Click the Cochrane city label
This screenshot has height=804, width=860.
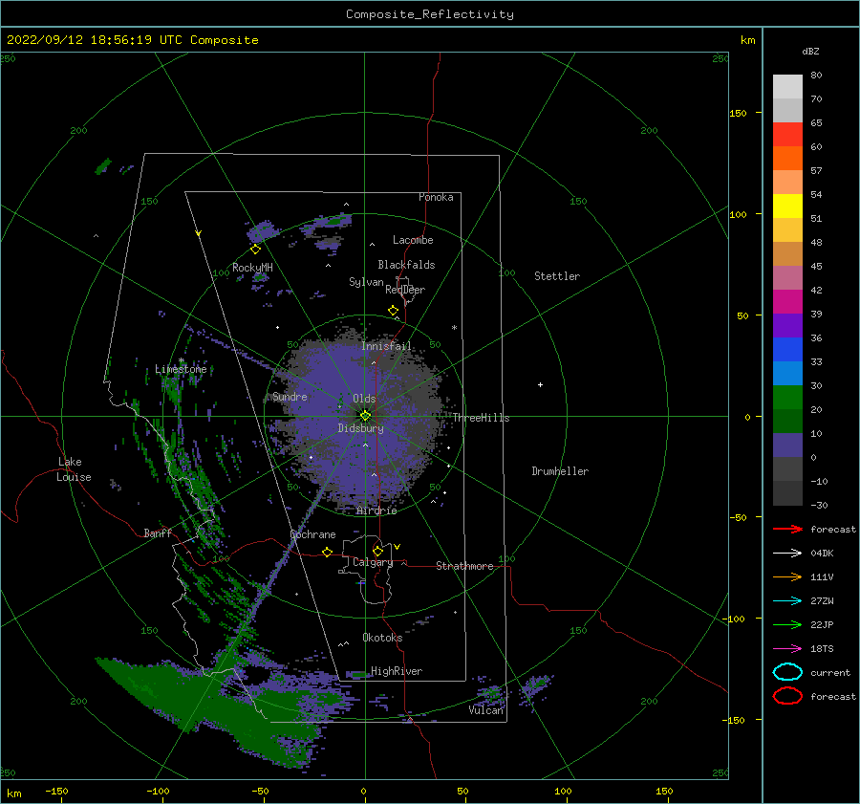(x=312, y=534)
